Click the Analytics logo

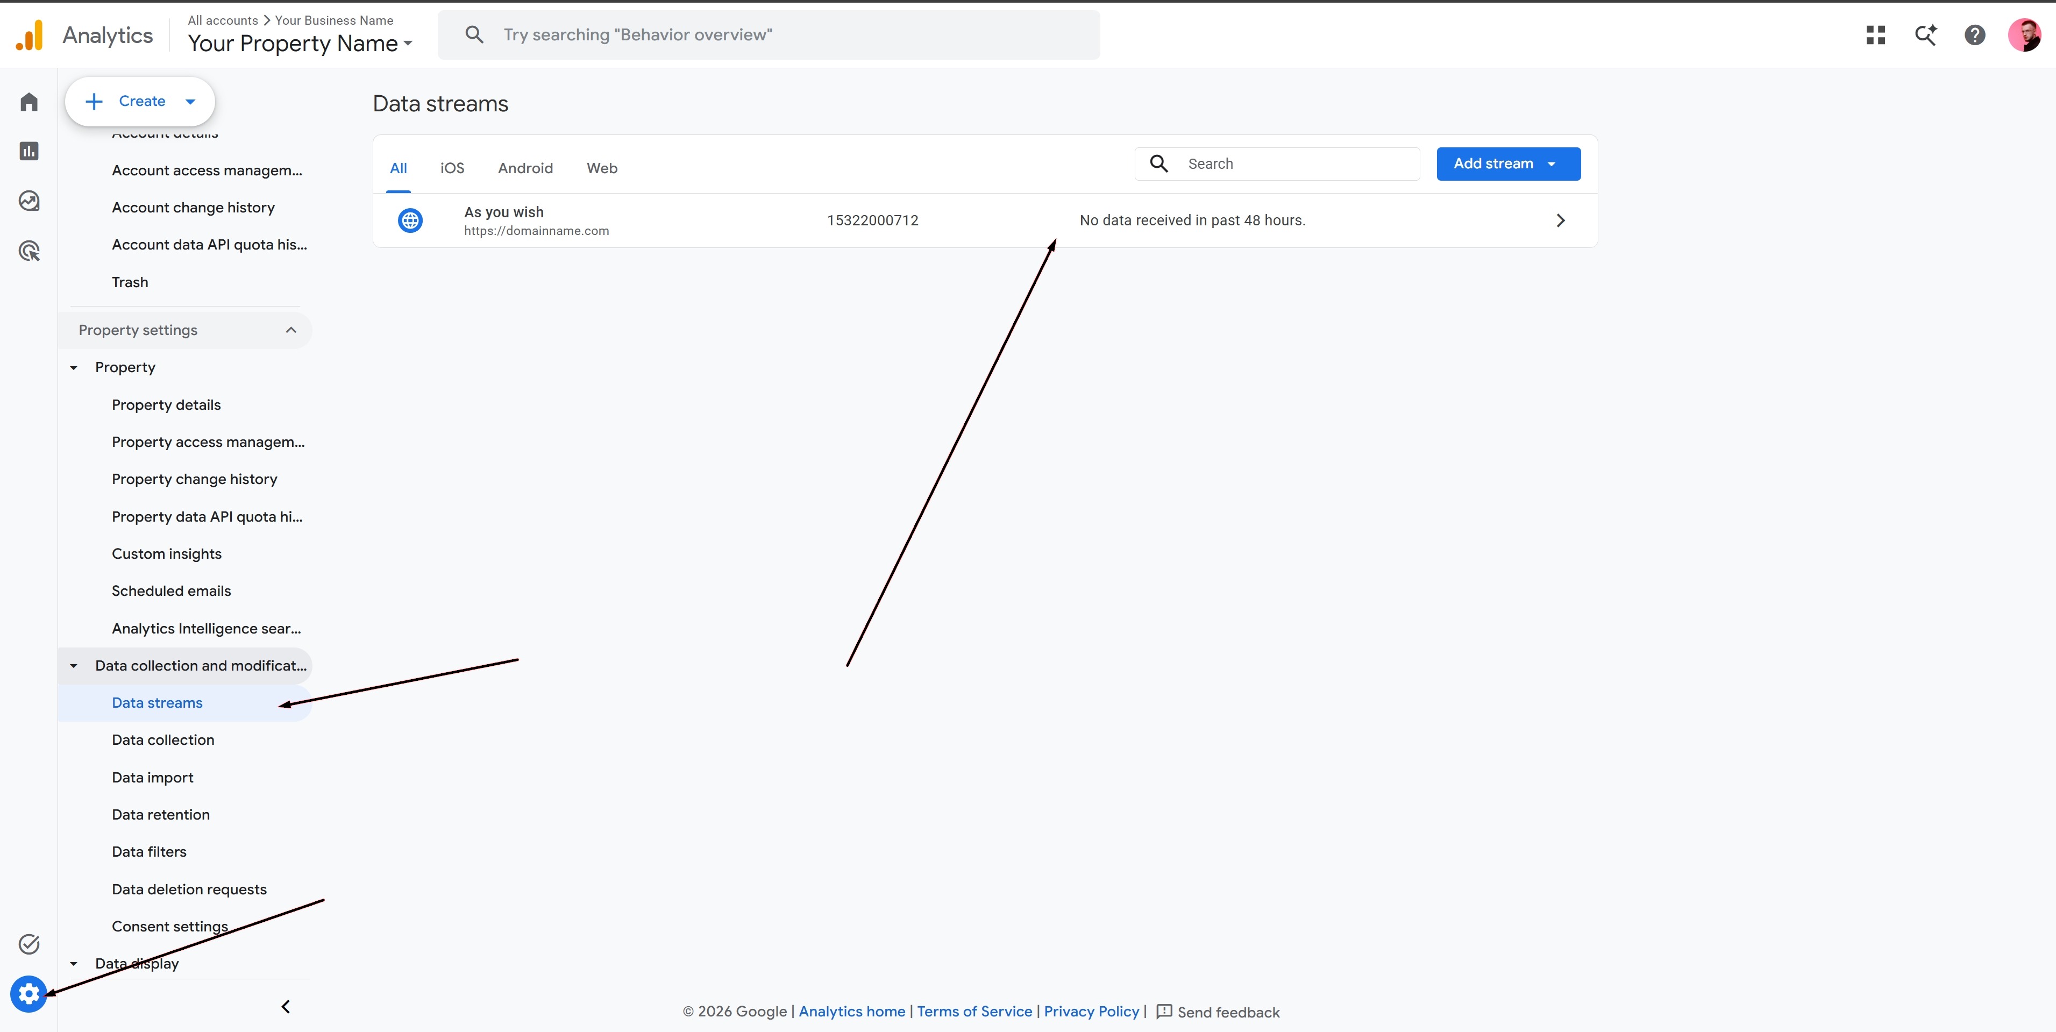pos(30,35)
